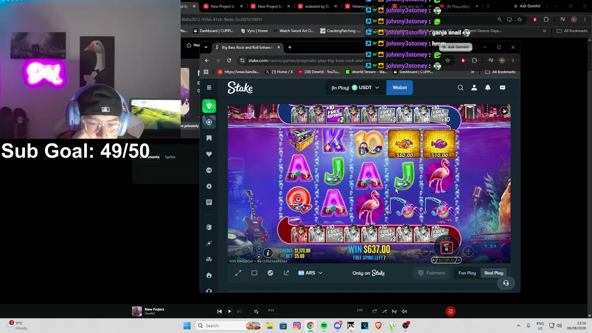Open the tab search dropdown in Stake window
This screenshot has height=333, width=592.
(206, 47)
